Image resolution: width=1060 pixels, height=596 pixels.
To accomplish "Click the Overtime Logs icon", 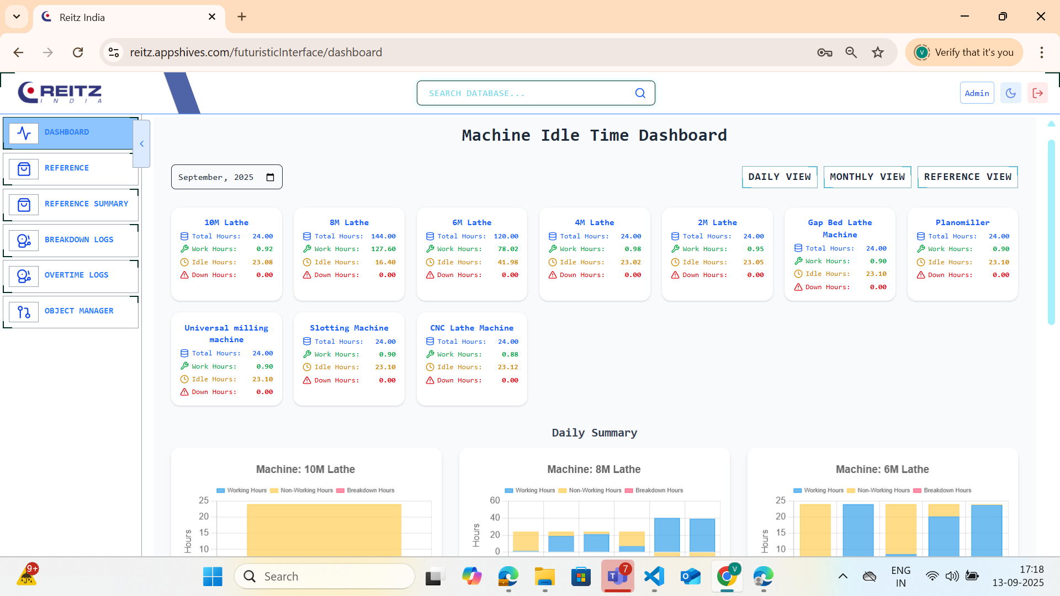I will click(24, 276).
